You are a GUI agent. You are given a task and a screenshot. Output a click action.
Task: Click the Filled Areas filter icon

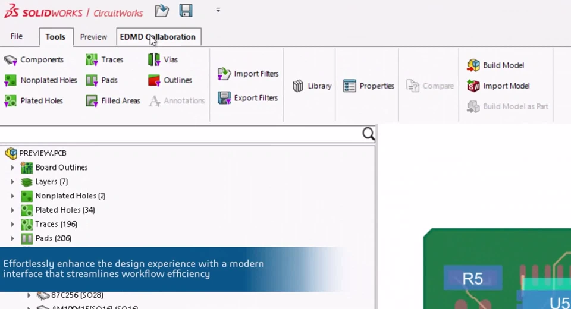[x=92, y=101]
